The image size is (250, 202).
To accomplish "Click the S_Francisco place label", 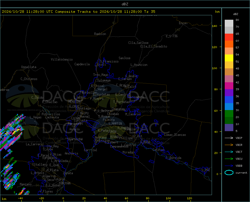I will pos(109,61).
